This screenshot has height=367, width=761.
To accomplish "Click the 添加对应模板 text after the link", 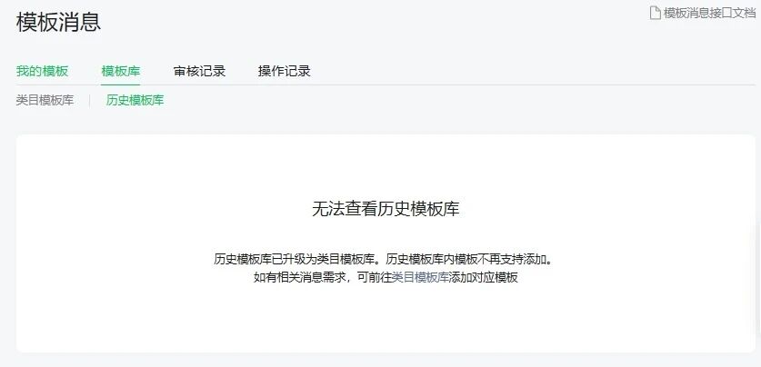I will pyautogui.click(x=484, y=278).
